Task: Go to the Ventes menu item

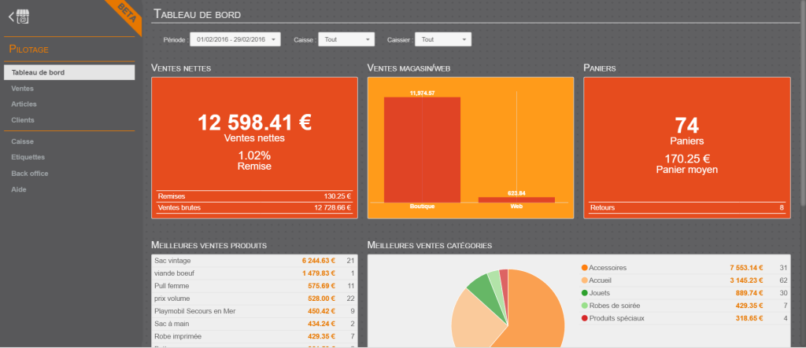Action: [x=22, y=88]
